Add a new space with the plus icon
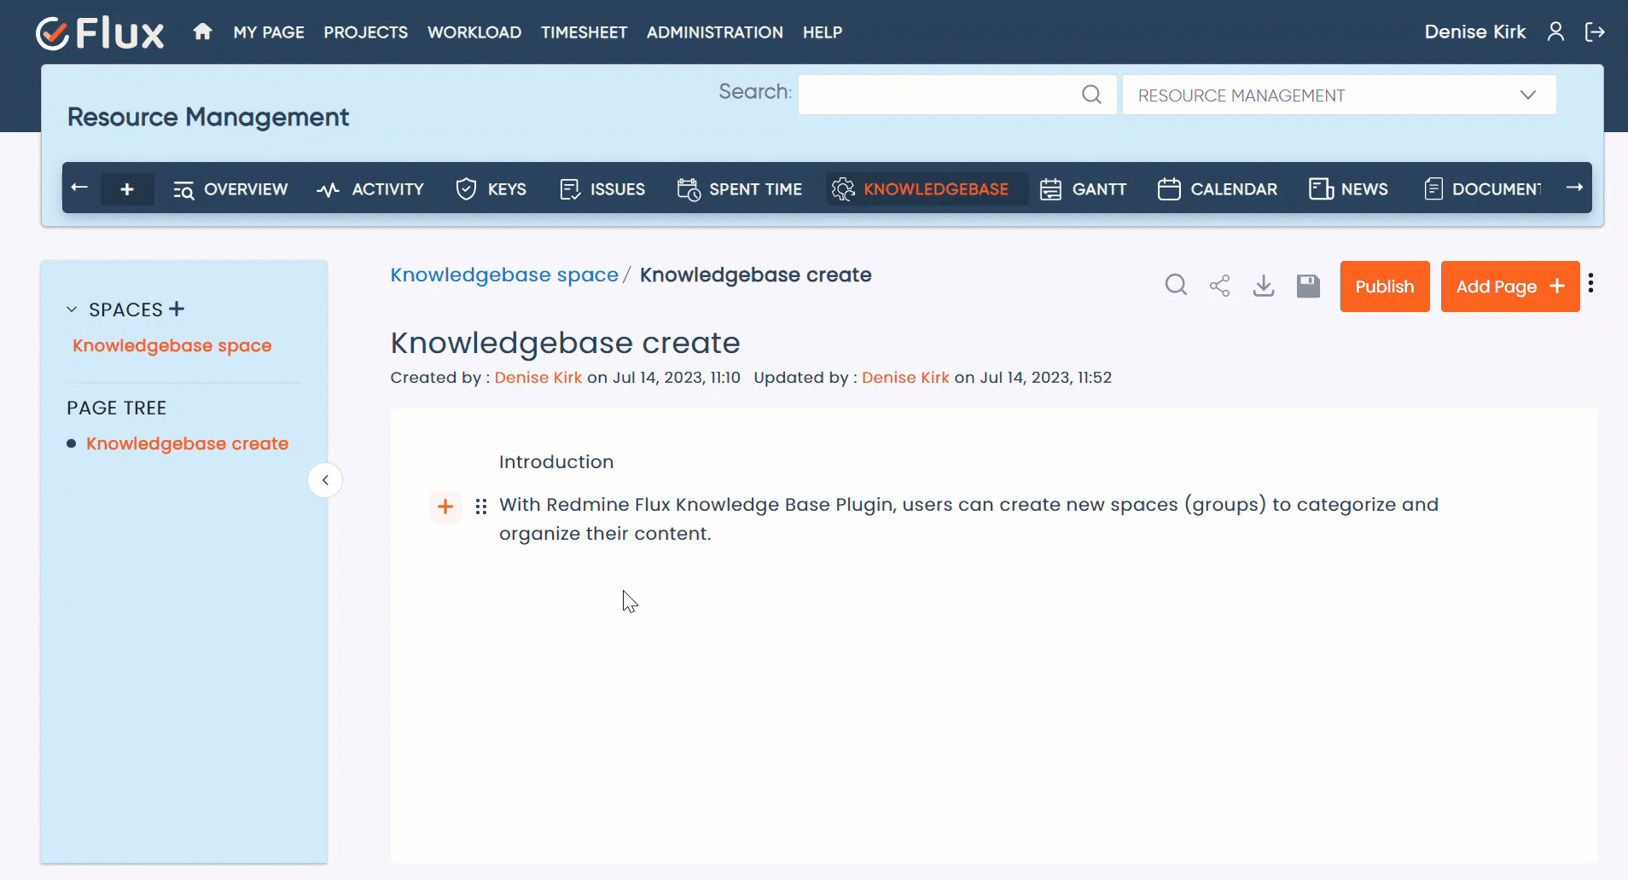The width and height of the screenshot is (1628, 880). (x=177, y=309)
